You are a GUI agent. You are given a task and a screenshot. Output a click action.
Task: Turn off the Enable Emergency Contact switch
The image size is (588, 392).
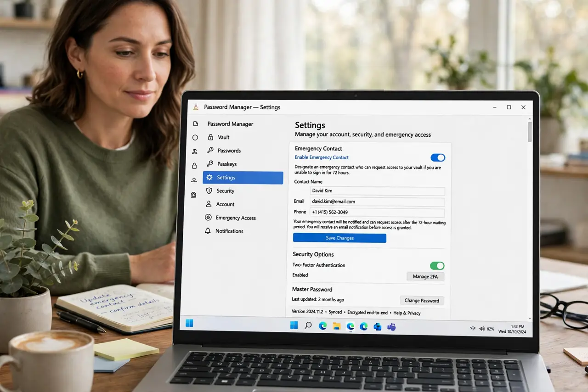coord(438,157)
